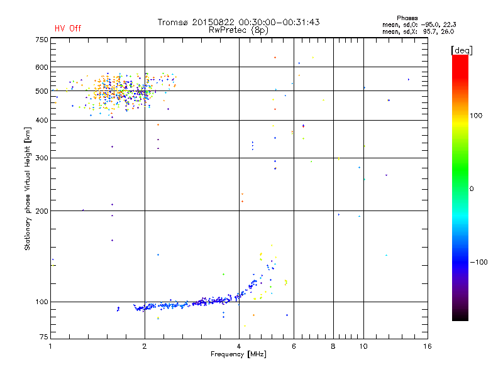Click the phase colorbar gradient
503x377 pixels.
[x=460, y=187]
